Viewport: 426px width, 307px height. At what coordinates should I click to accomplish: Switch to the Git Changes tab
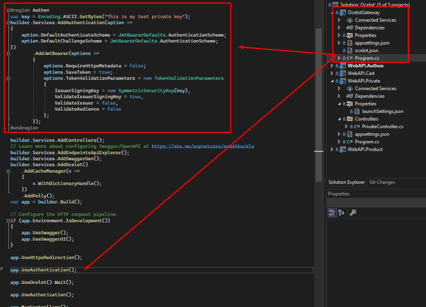pos(382,182)
